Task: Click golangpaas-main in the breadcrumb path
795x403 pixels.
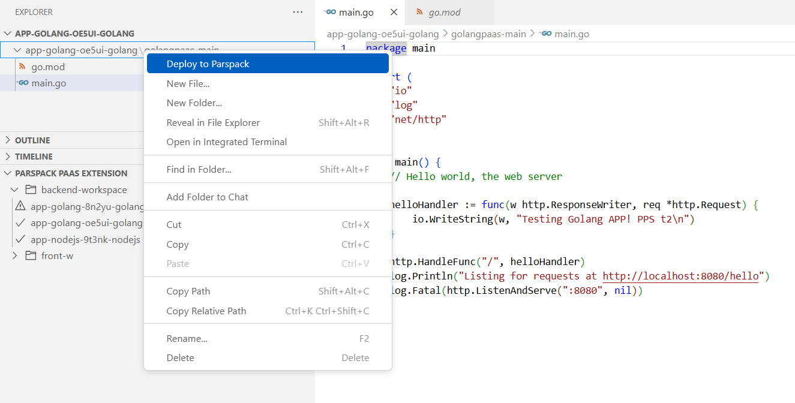Action: point(488,34)
